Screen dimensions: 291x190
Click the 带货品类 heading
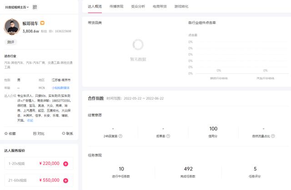click(x=95, y=23)
